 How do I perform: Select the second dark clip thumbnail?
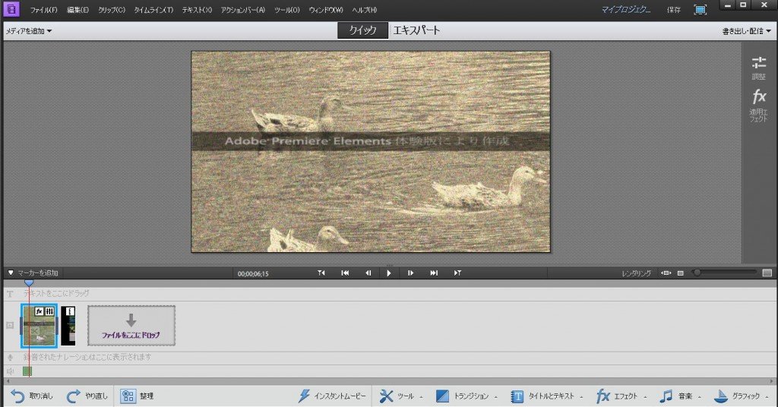pos(68,326)
